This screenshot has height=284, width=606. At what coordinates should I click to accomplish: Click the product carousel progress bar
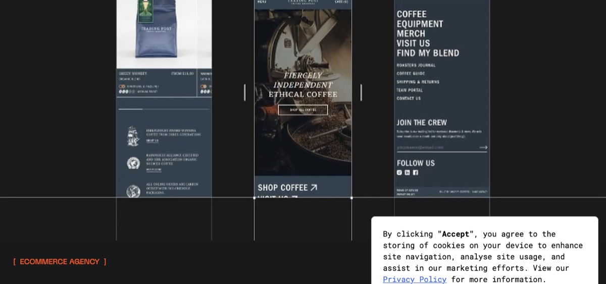click(x=163, y=109)
